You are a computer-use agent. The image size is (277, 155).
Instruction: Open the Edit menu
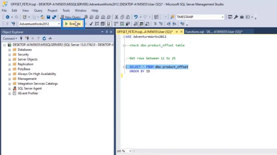[14, 11]
